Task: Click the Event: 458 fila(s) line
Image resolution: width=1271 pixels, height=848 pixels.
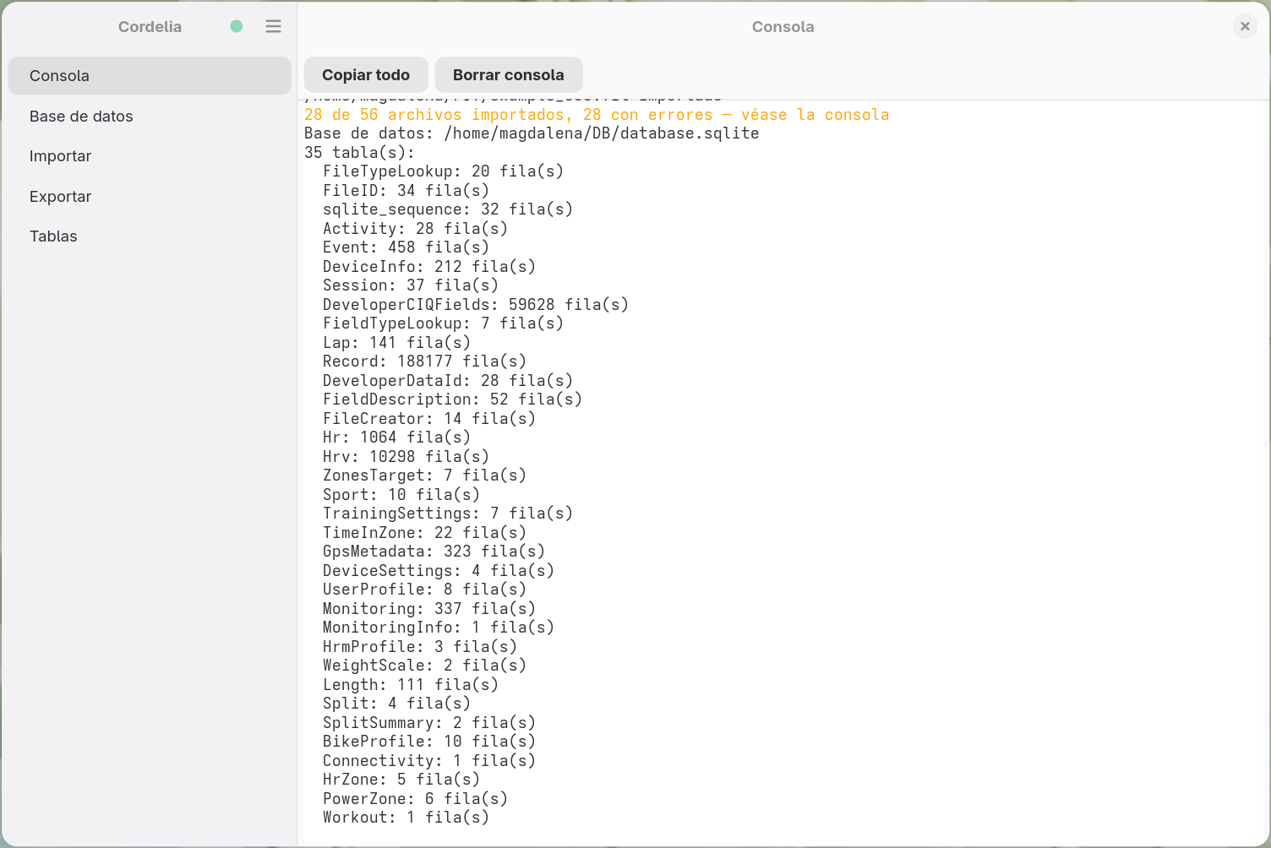Action: tap(406, 247)
